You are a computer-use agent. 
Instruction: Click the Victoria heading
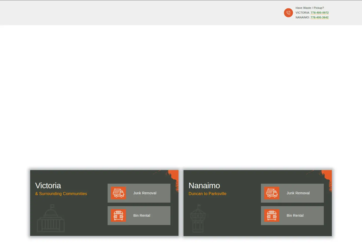click(48, 185)
